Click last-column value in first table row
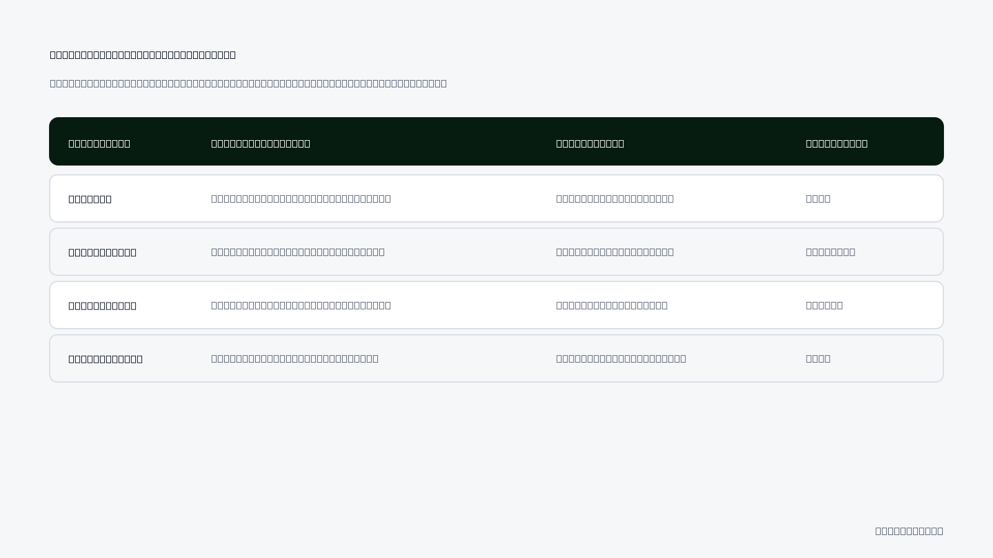The image size is (993, 558). pyautogui.click(x=818, y=198)
